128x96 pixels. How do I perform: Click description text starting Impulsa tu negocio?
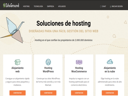(x=79, y=82)
